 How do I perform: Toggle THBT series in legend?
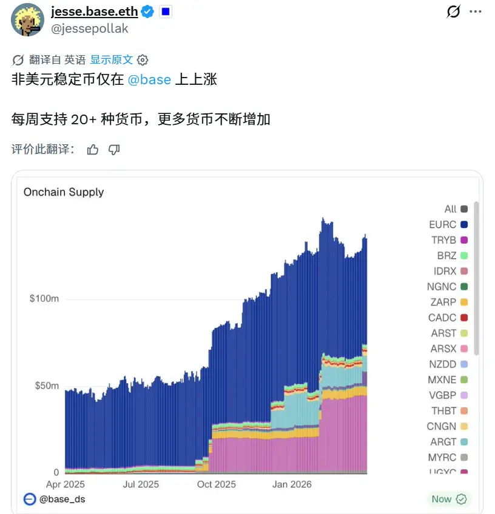click(x=450, y=411)
